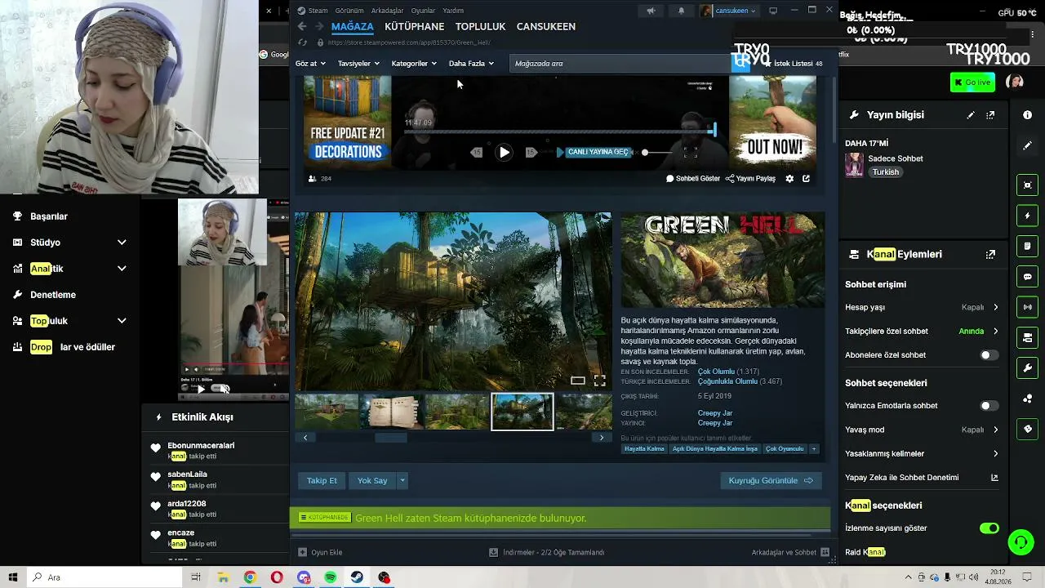The image size is (1045, 588).
Task: Open the Tavsiyeler dropdown
Action: pyautogui.click(x=358, y=63)
